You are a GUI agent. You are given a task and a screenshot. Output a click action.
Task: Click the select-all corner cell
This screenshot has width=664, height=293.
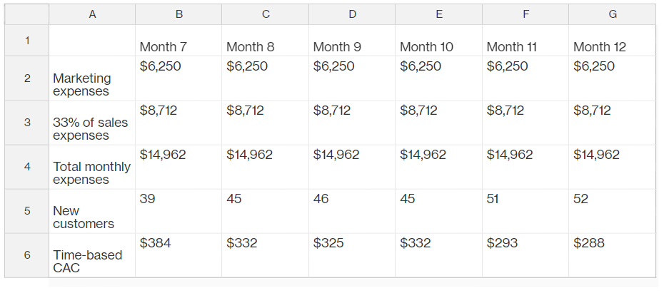click(27, 14)
